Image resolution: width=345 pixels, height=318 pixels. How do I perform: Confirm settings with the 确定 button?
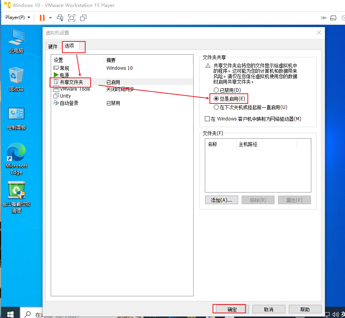232,309
